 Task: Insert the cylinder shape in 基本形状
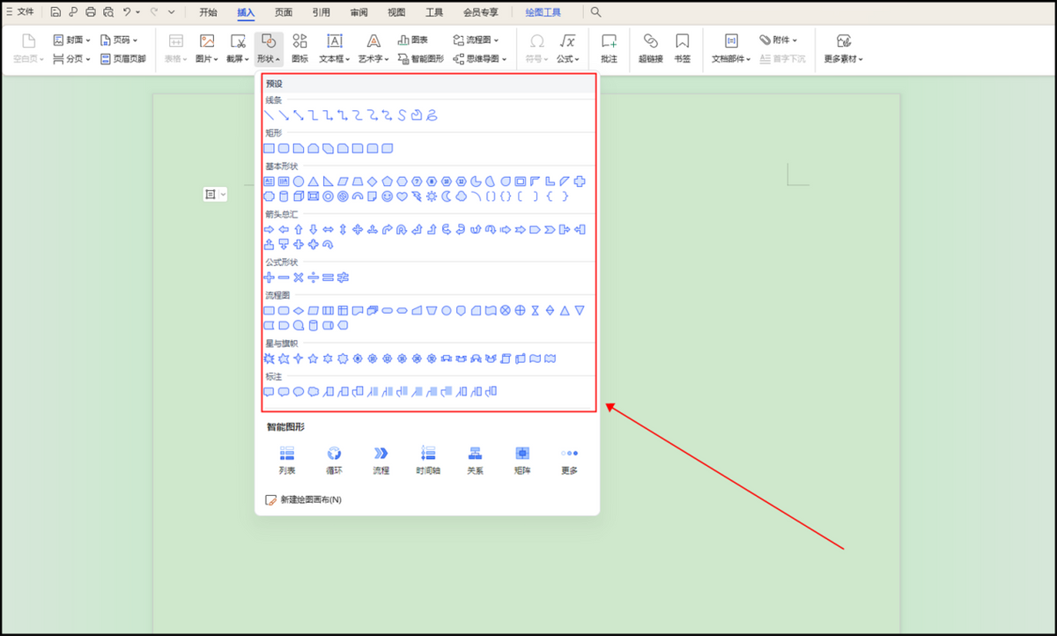tap(285, 196)
